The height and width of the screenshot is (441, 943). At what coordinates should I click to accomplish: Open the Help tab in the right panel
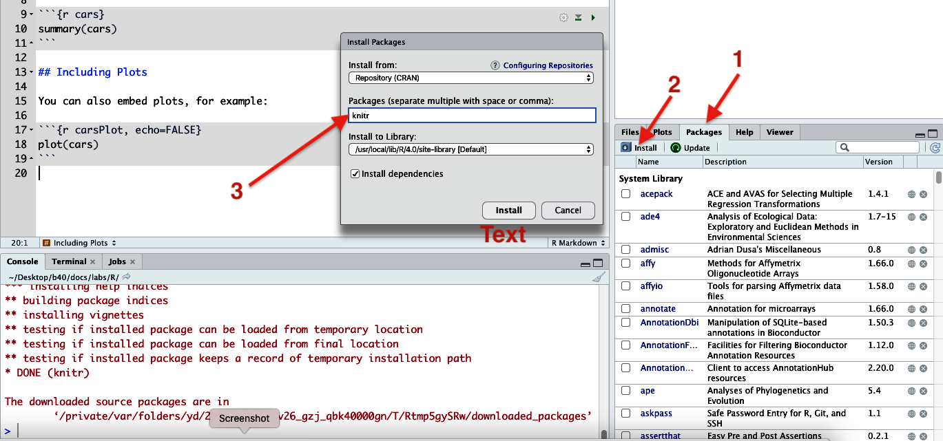point(746,131)
